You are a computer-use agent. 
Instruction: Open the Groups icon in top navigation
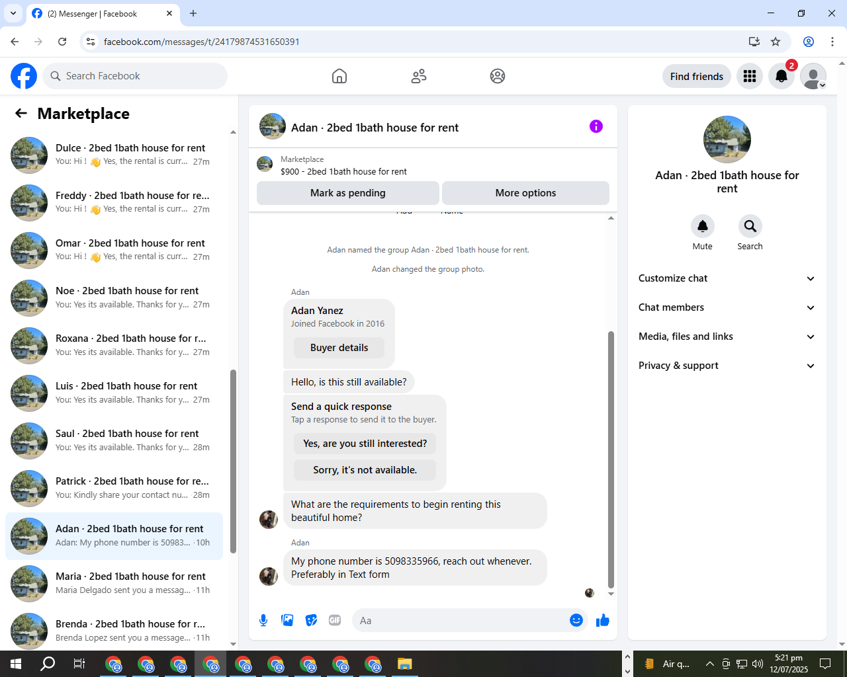(498, 76)
